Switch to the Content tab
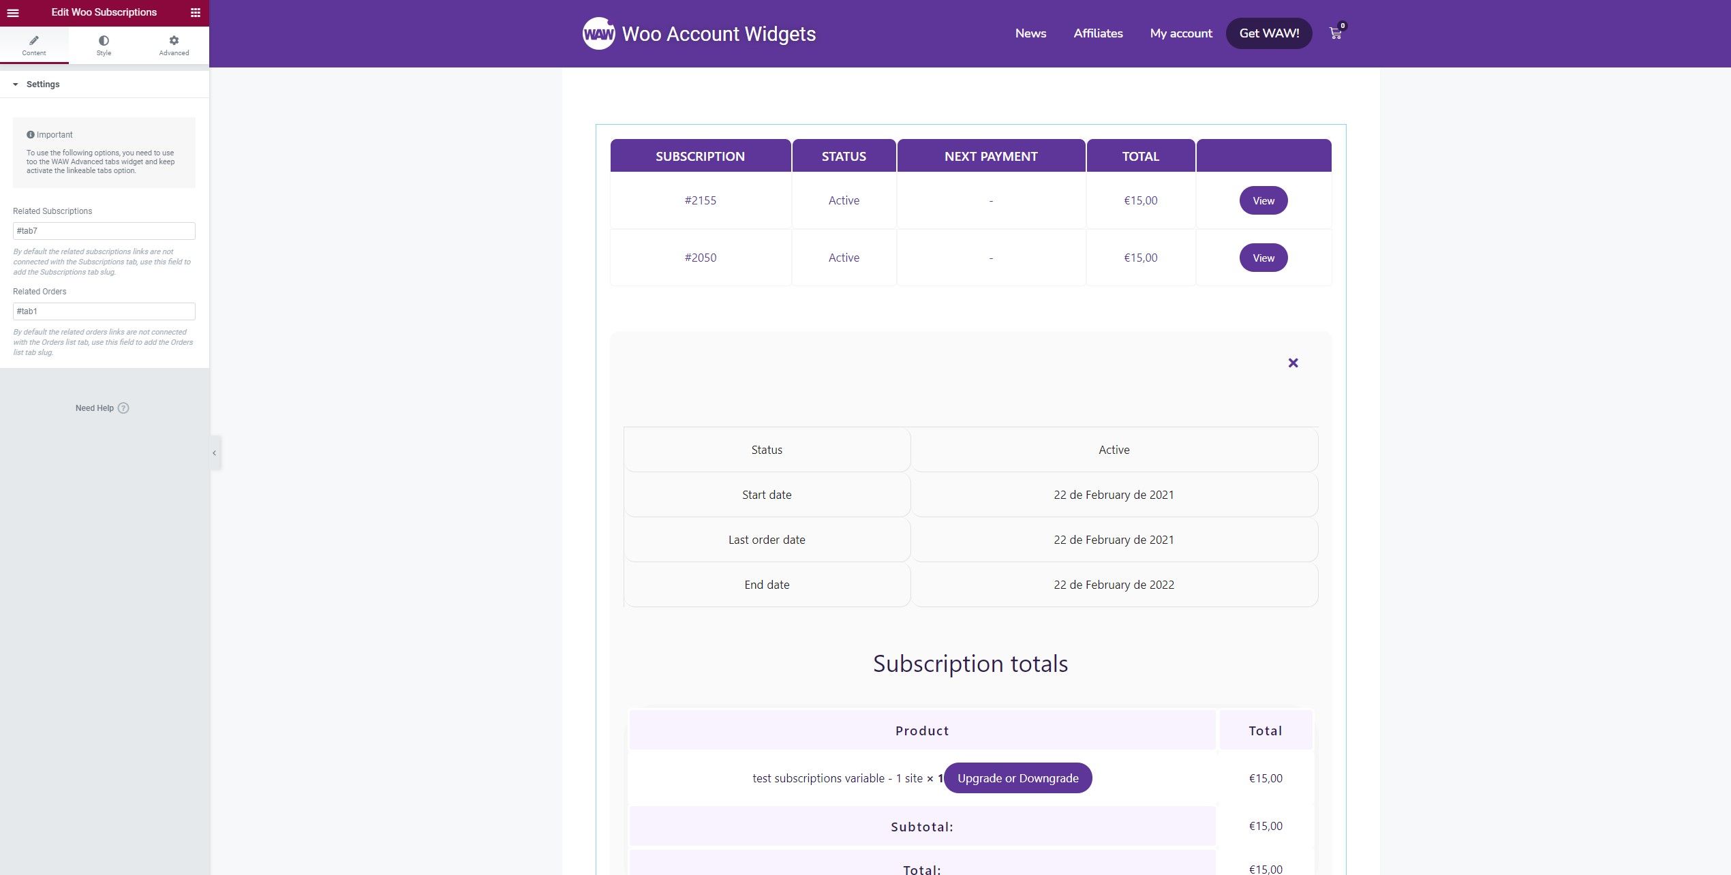The image size is (1731, 875). tap(34, 46)
